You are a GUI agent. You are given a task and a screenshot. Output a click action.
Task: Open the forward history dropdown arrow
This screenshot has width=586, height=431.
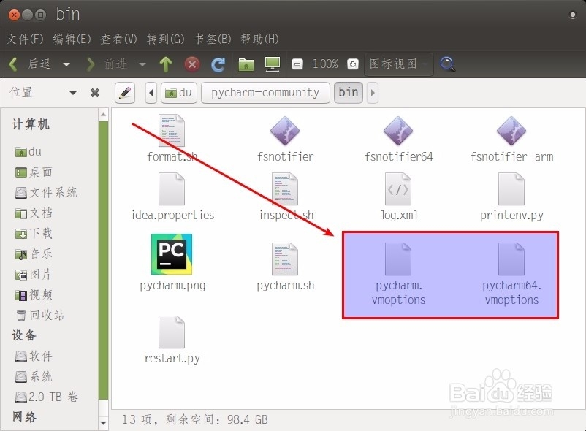[142, 64]
